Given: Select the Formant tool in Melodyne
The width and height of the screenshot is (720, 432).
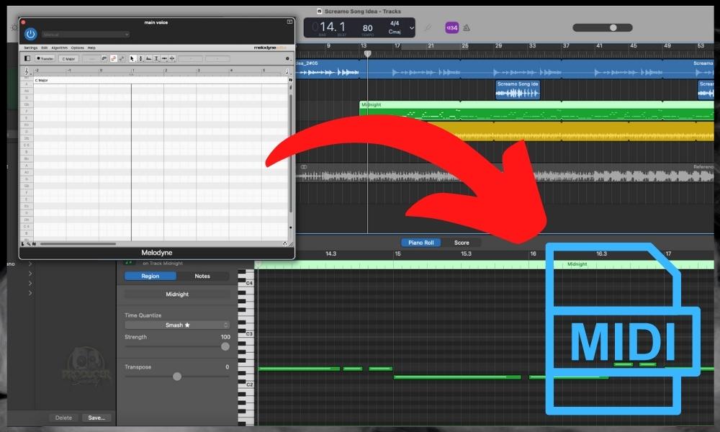Looking at the screenshot, I should 148,58.
